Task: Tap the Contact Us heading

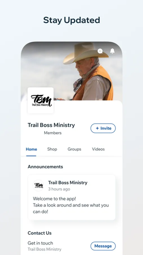Action: click(x=39, y=233)
